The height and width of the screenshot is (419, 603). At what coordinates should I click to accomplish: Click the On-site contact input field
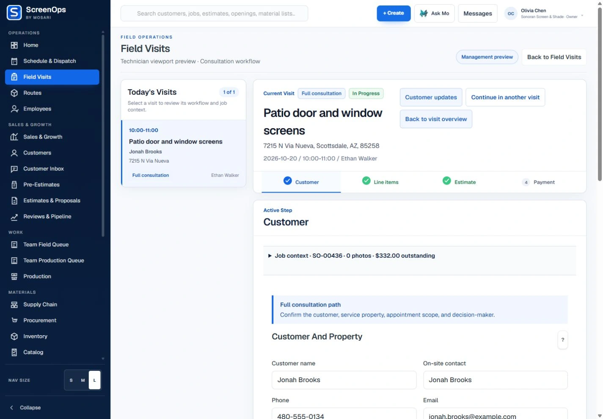click(x=495, y=380)
